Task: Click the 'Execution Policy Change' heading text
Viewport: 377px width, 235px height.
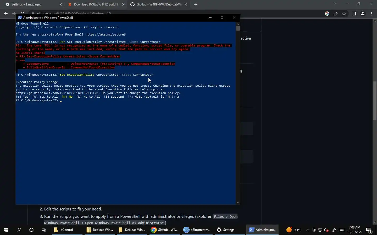Action: point(37,82)
